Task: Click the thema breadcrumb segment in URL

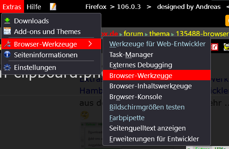Action: pyautogui.click(x=159, y=34)
